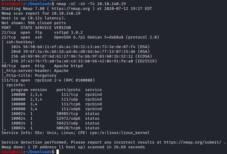This screenshot has height=154, width=227.
Task: Click the http-title Purgatory line
Action: coord(32,76)
